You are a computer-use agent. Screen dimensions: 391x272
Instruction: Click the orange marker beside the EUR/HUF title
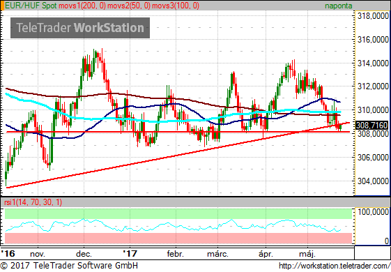(x=2, y=6)
